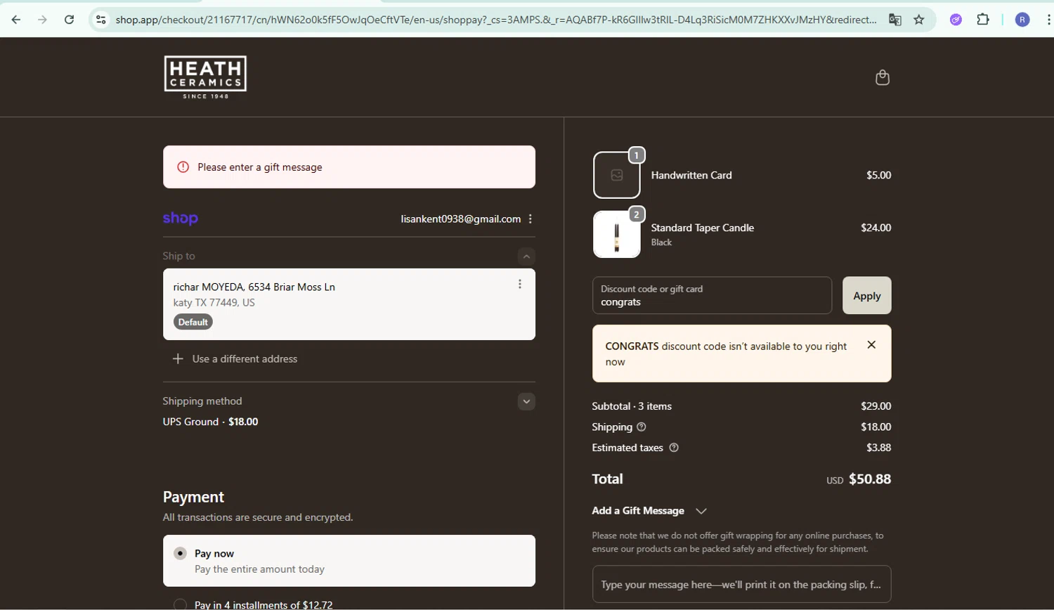Click the Handwritten Card thumbnail
Screen dimensions: 1054x610
point(616,175)
